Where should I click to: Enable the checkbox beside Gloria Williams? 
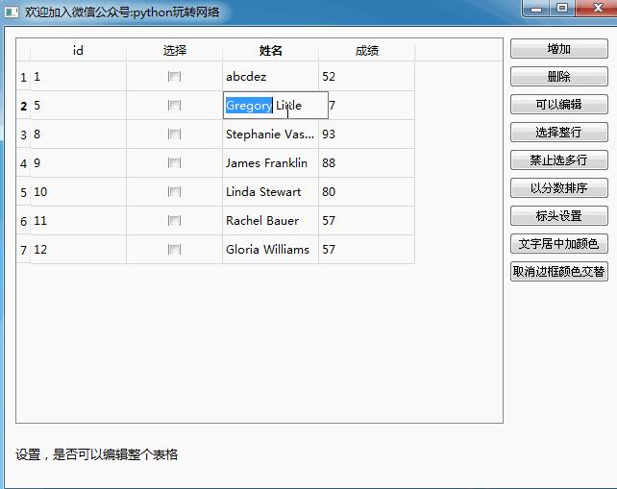pos(174,249)
